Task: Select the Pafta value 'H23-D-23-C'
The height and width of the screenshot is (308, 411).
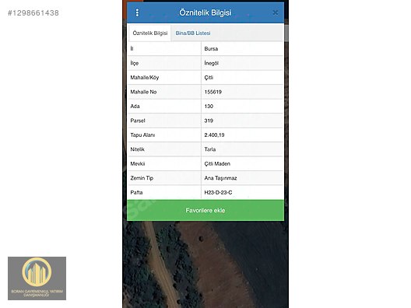Action: point(218,193)
